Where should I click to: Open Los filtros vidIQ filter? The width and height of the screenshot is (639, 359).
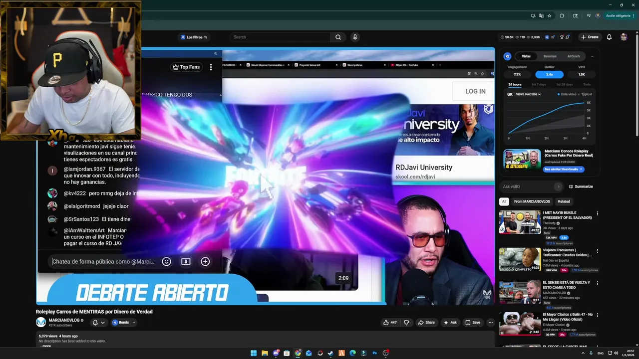click(x=194, y=37)
